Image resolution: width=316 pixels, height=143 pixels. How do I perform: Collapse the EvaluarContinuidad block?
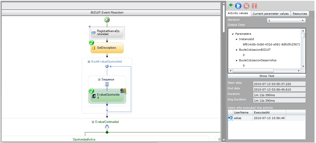pyautogui.click(x=93, y=122)
